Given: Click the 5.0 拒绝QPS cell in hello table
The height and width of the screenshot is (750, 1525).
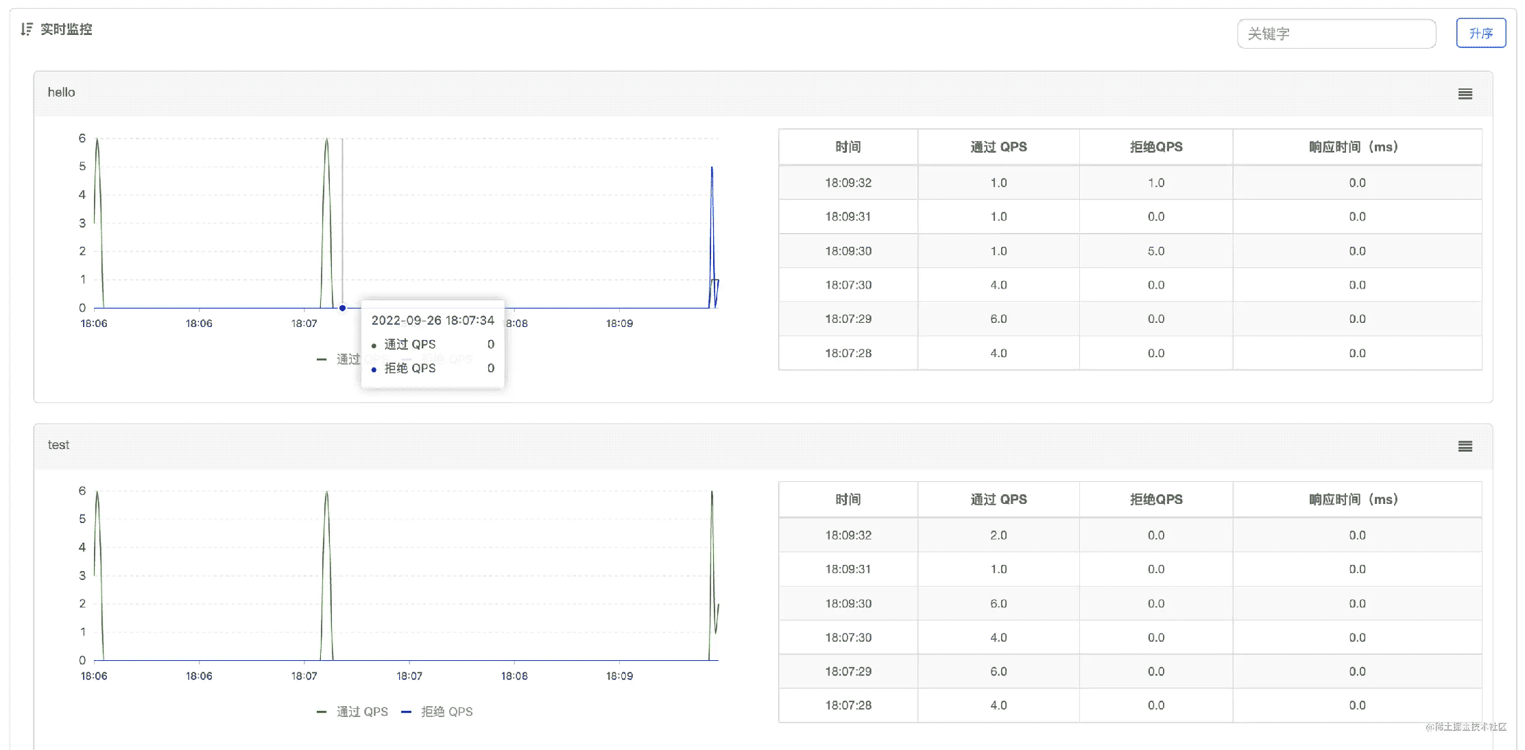Looking at the screenshot, I should pyautogui.click(x=1155, y=251).
